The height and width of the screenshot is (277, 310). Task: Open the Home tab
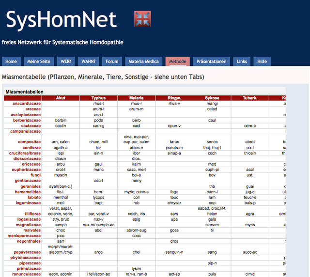11,62
